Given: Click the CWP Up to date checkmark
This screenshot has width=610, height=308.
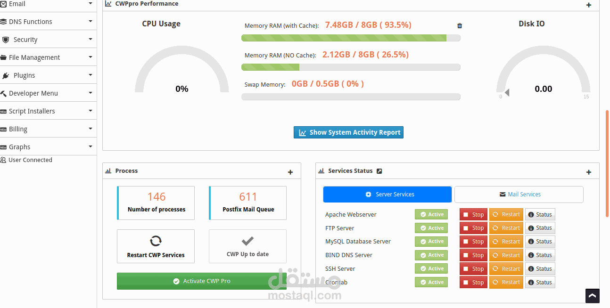Looking at the screenshot, I should tap(247, 241).
